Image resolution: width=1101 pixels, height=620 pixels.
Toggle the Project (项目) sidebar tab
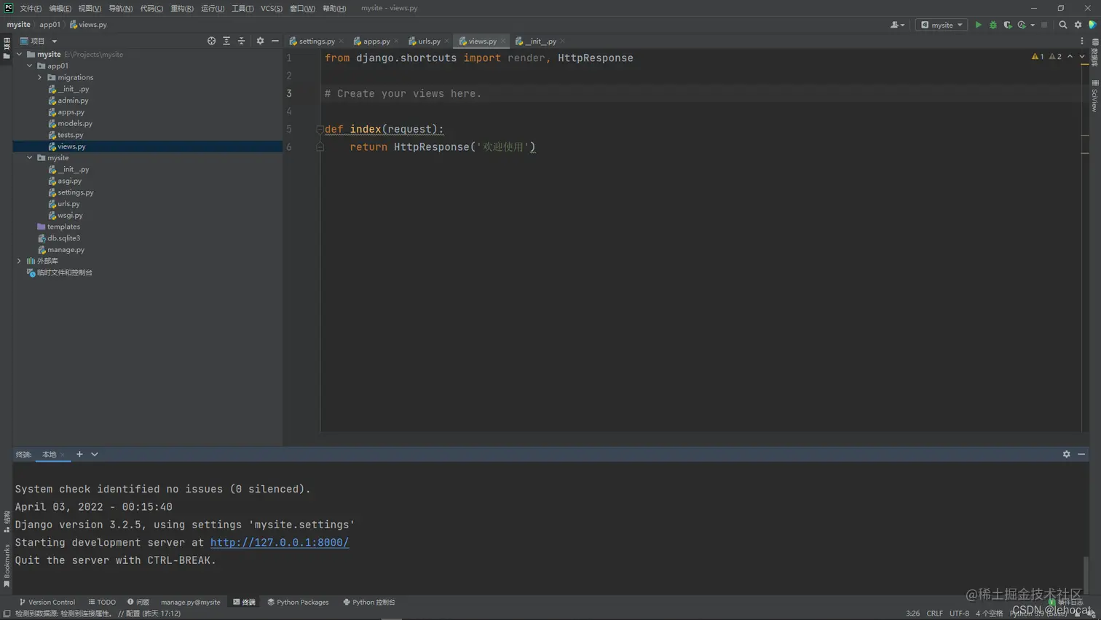7,48
